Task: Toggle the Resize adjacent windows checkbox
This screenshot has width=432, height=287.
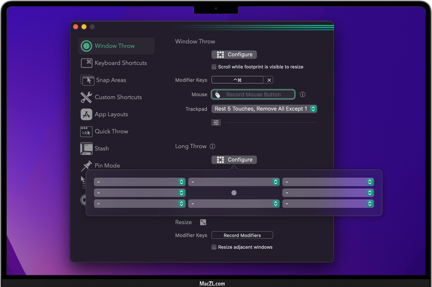Action: click(214, 247)
